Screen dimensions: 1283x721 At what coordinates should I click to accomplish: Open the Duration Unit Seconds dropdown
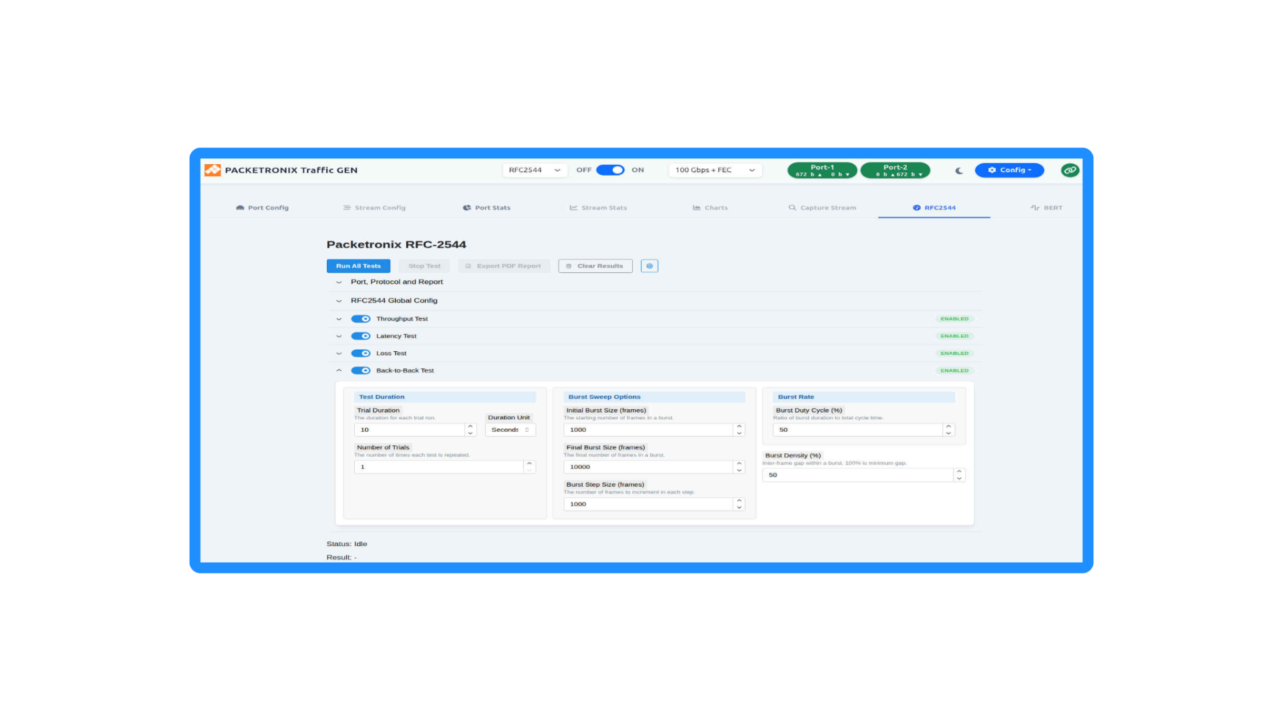click(x=511, y=430)
